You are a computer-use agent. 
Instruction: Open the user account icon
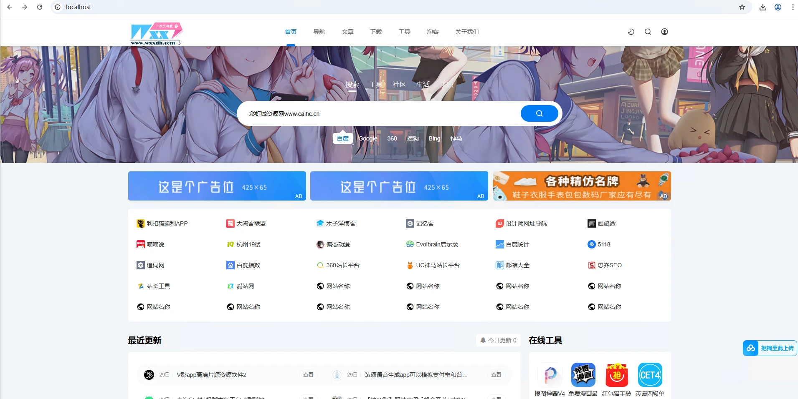point(665,31)
